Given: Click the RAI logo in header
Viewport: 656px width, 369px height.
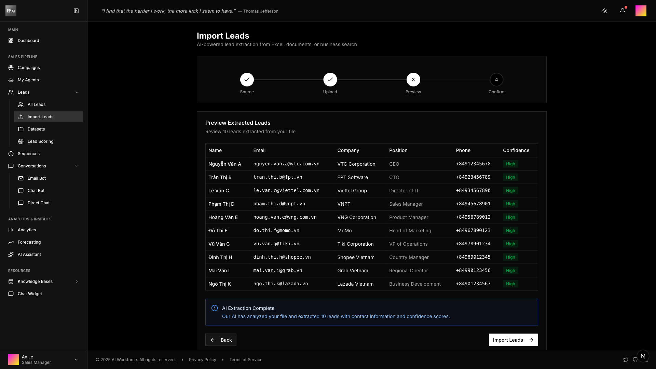Looking at the screenshot, I should [11, 11].
